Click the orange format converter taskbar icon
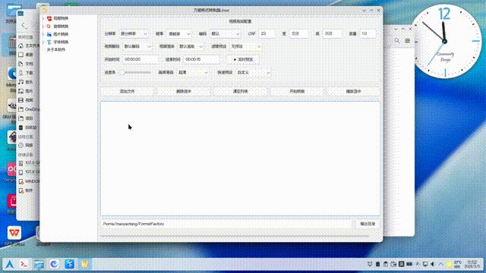This screenshot has width=486, height=273. point(84,264)
